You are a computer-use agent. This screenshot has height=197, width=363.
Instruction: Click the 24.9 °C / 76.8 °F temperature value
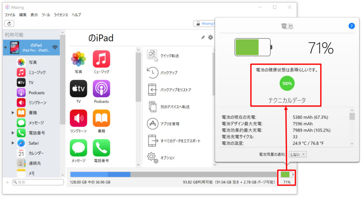(x=308, y=143)
